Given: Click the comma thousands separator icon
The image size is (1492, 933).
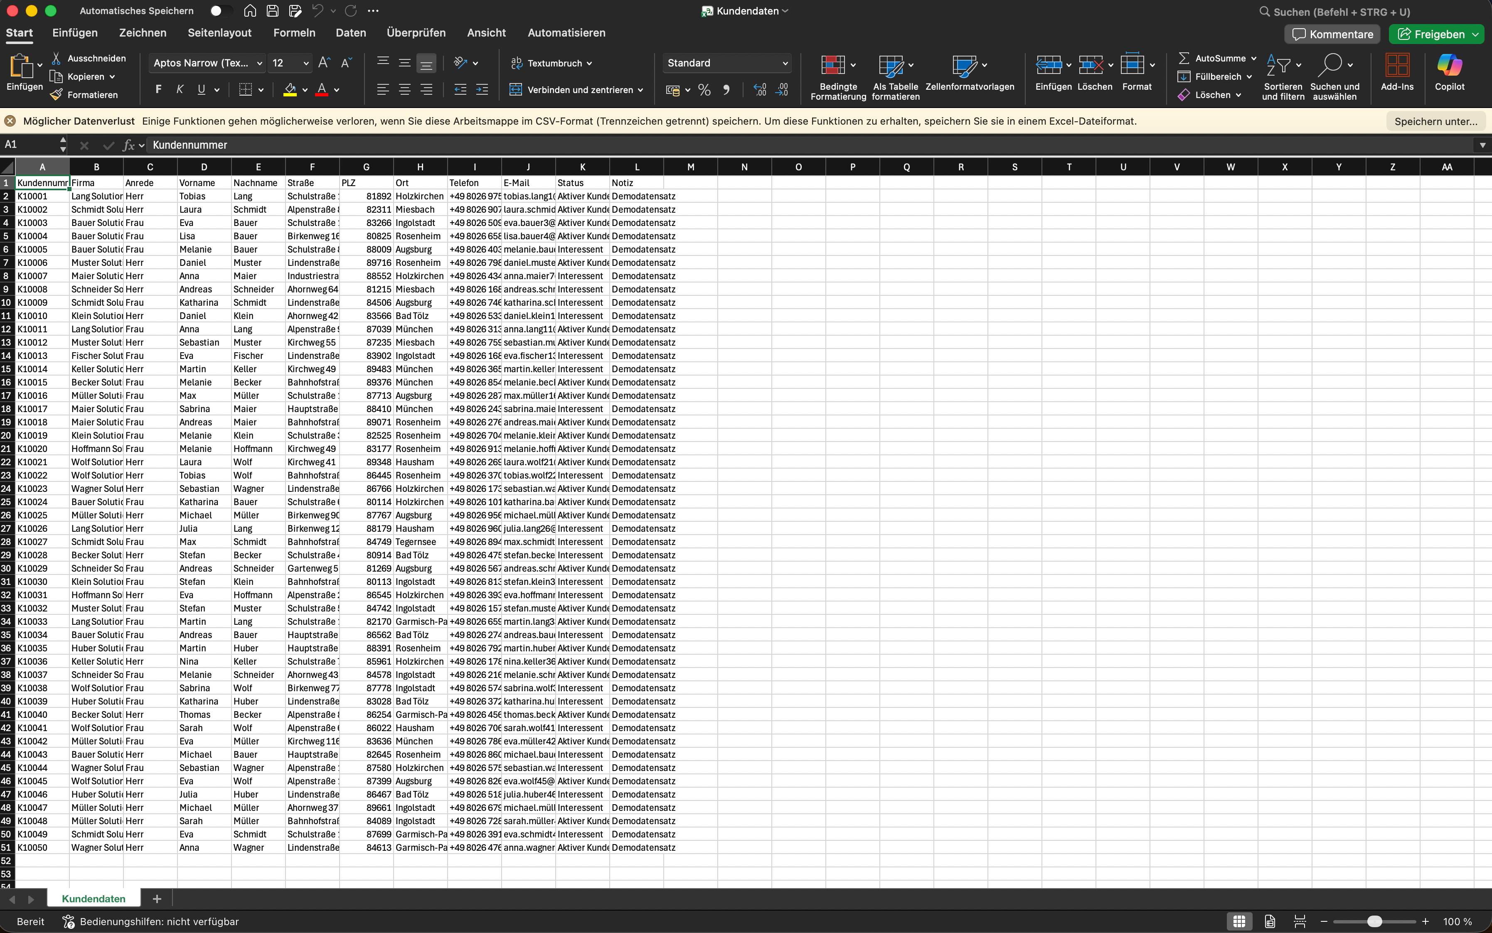Looking at the screenshot, I should pyautogui.click(x=726, y=90).
